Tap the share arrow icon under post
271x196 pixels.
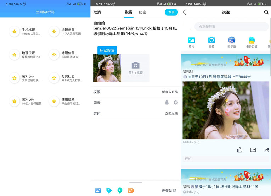tap(266, 150)
